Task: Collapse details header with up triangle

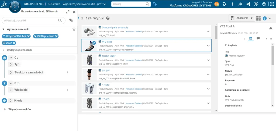Action: coord(271,28)
